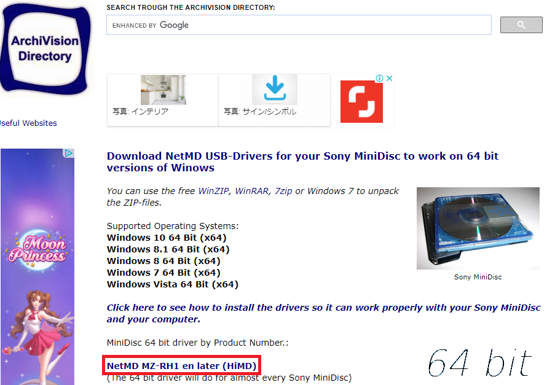Click the text Windows Vista 64 Bit (x64)
The image size is (547, 385).
pyautogui.click(x=172, y=284)
